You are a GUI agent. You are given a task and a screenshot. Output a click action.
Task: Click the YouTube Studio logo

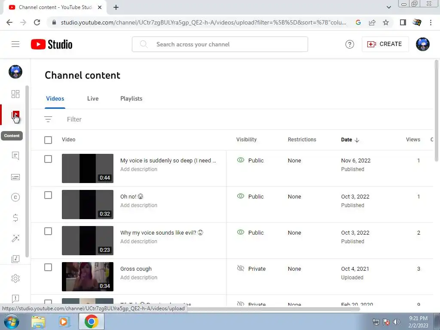(x=52, y=44)
